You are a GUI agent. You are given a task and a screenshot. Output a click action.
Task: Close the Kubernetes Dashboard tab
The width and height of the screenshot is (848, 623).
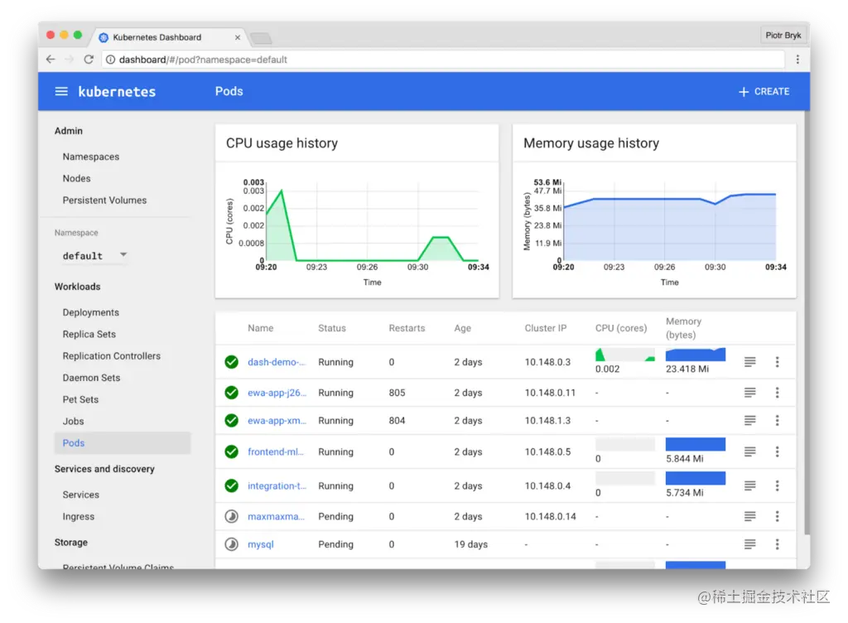click(238, 37)
